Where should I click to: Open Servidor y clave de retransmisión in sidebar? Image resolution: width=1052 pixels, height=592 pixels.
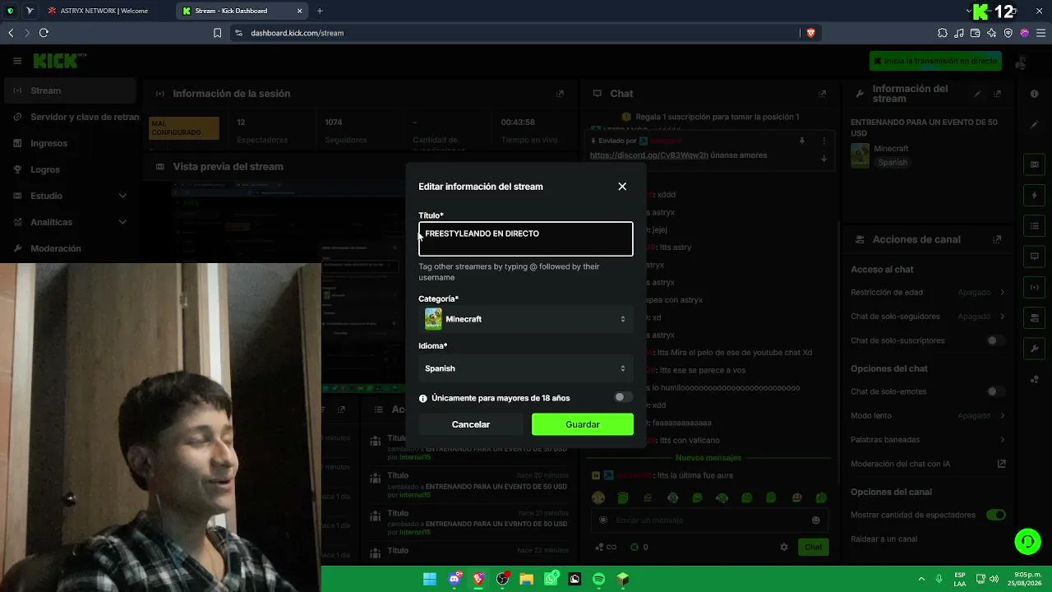click(71, 117)
